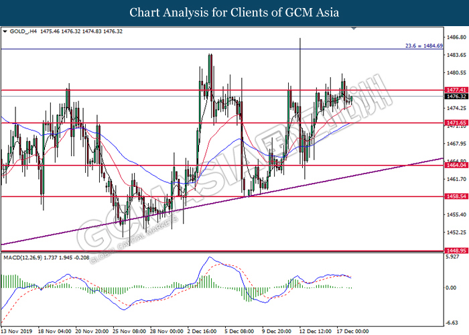Click the 1458.54 support level tag
This screenshot has width=469, height=335.
point(454,196)
